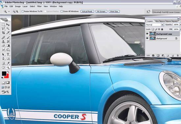
Task: Choose Zoom Out mode in options bar
Action: point(17,12)
